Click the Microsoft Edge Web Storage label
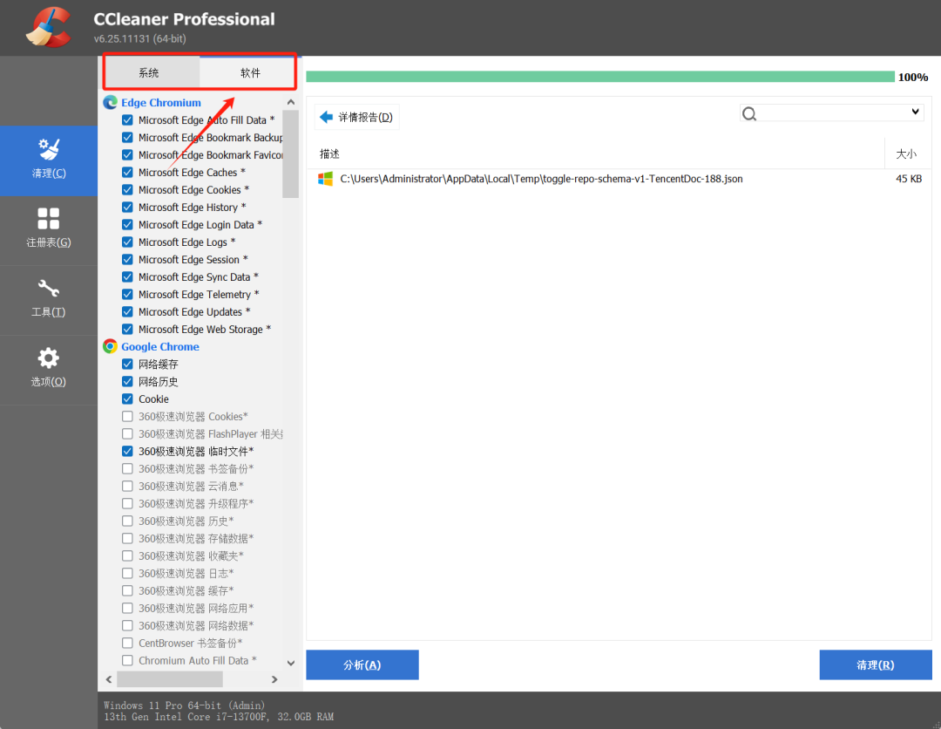The image size is (941, 729). [205, 329]
